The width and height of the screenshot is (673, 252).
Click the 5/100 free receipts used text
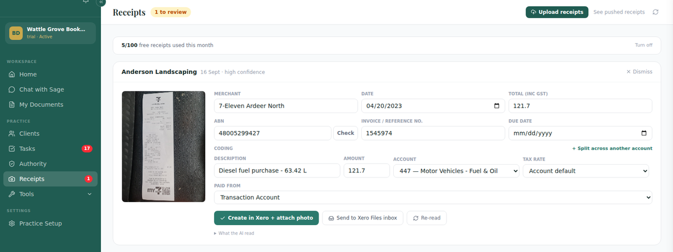click(x=167, y=45)
